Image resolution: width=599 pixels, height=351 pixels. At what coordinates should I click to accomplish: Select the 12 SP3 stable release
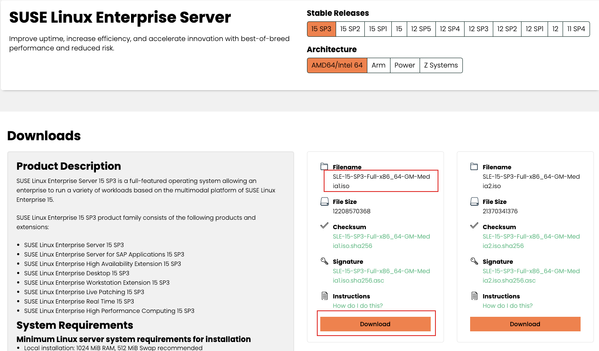479,29
